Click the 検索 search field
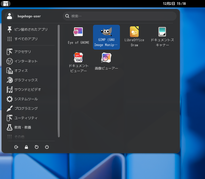The image size is (205, 179). pos(120,16)
